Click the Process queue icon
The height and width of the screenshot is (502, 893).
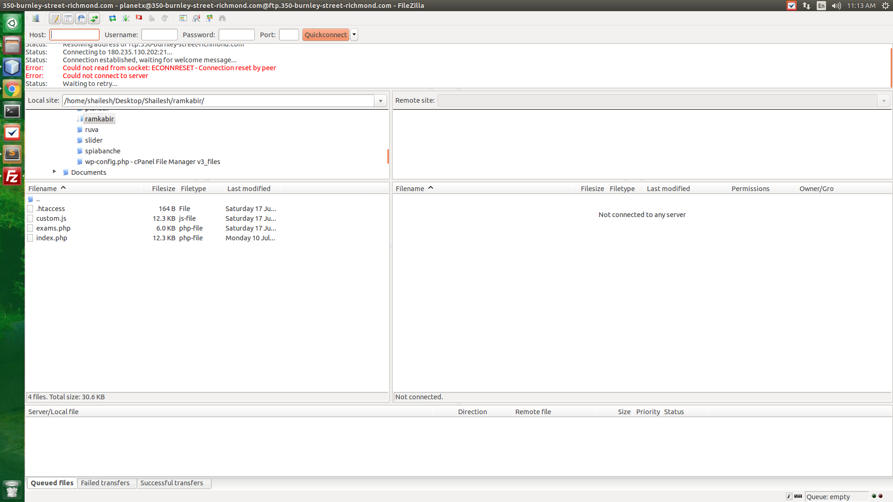click(x=126, y=19)
